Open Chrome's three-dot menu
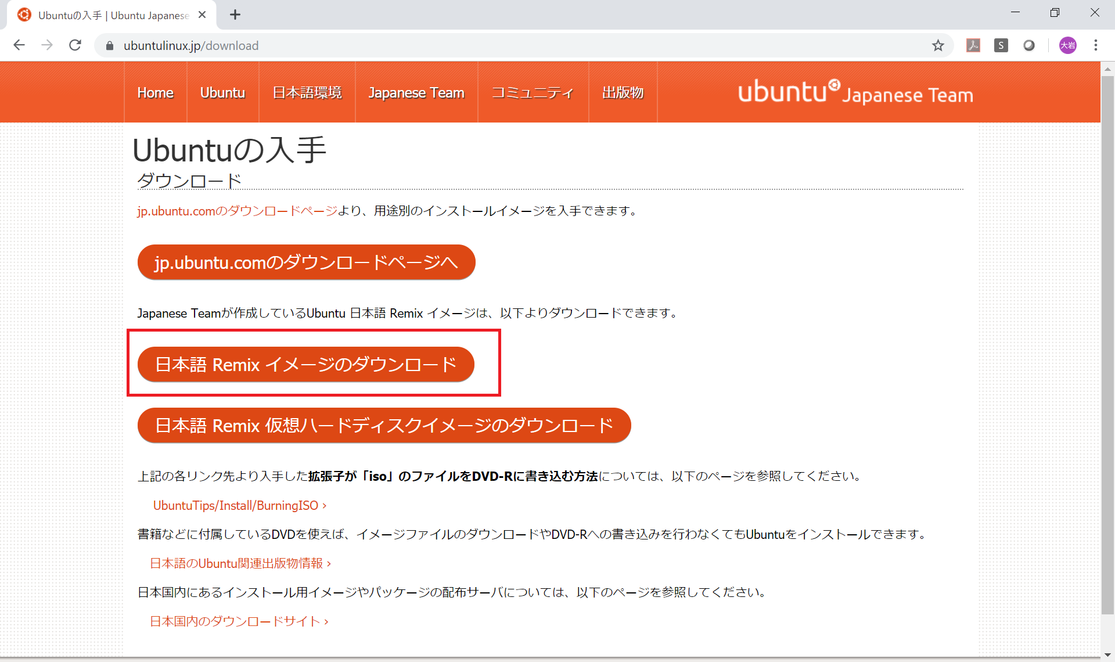Image resolution: width=1115 pixels, height=662 pixels. (1096, 45)
